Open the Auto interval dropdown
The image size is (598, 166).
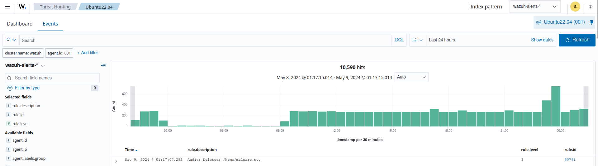click(x=411, y=77)
